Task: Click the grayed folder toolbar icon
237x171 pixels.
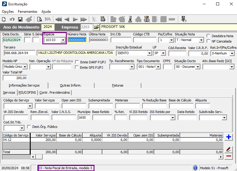Action: click(x=113, y=19)
